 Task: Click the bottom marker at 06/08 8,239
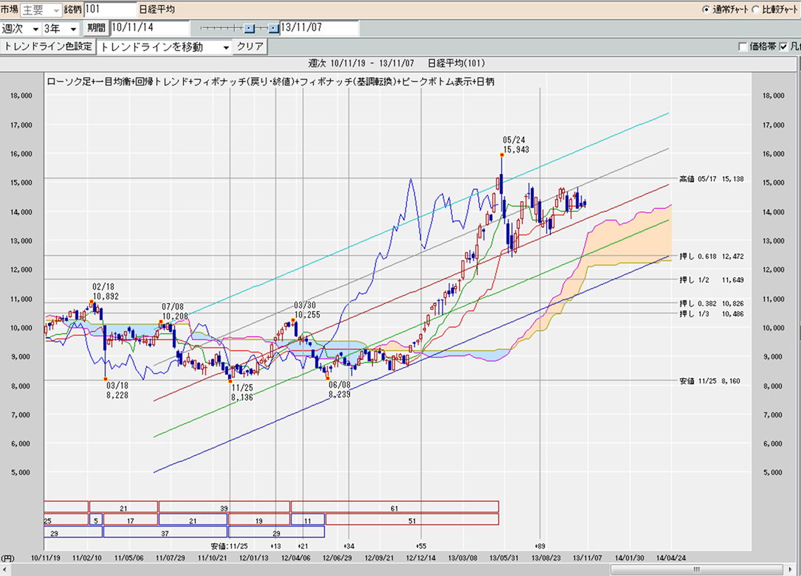(x=328, y=378)
